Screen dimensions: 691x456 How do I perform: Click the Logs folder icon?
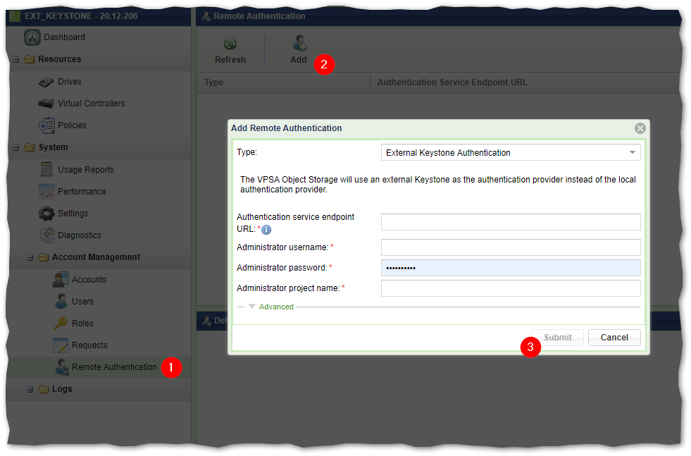coord(44,389)
